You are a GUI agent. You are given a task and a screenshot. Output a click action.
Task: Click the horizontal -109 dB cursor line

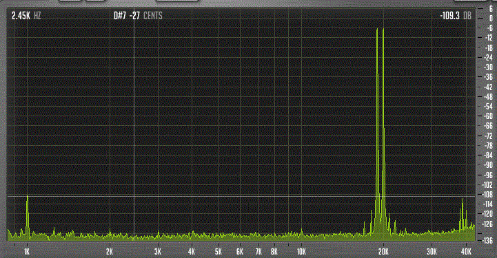point(241,196)
